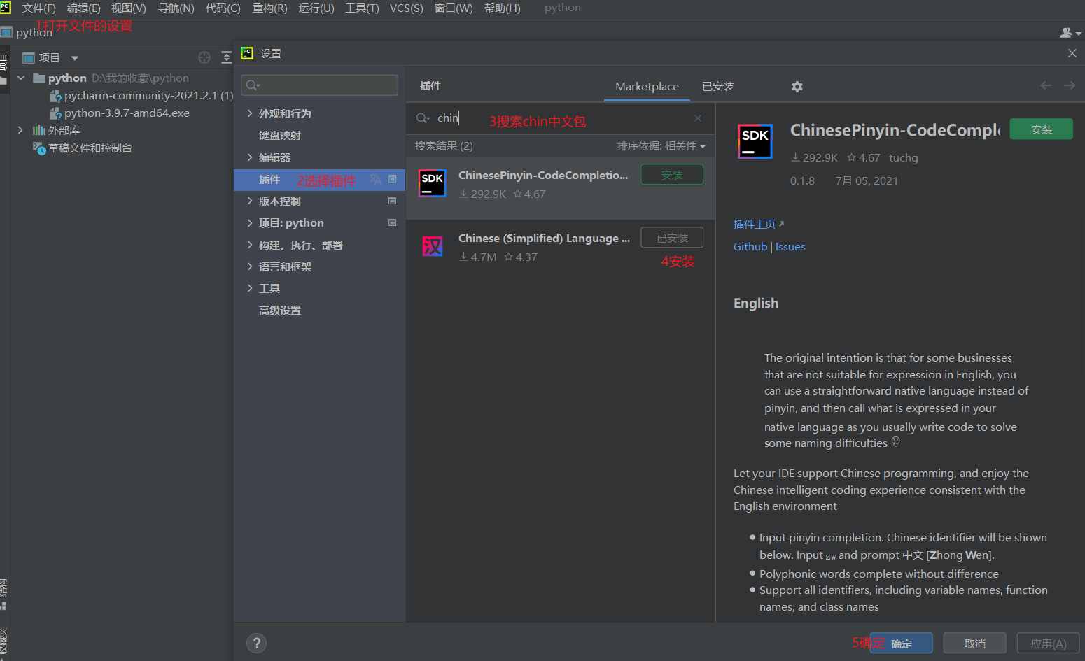Viewport: 1085px width, 661px height.
Task: Open the 排序依据: 相关性 sort dropdown
Action: pos(661,146)
